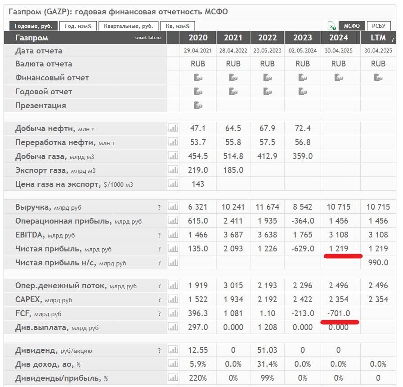Open the LTM column help mark

click(393, 40)
